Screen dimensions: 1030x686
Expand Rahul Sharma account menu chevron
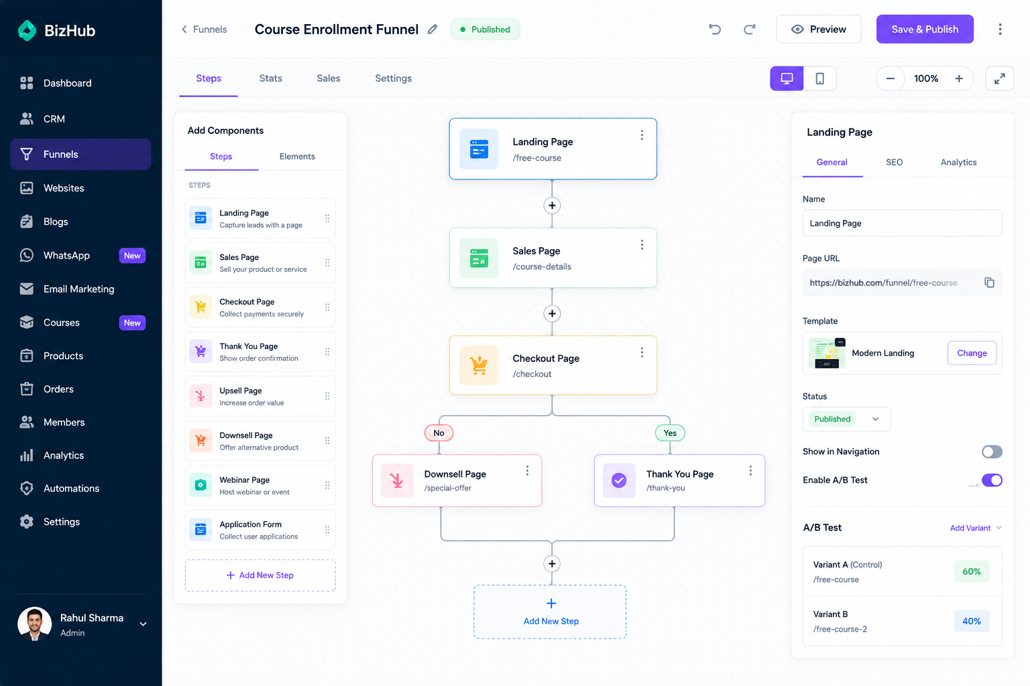click(x=143, y=624)
